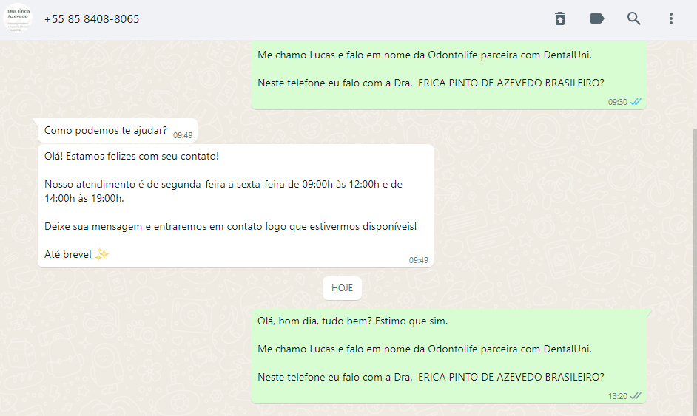Click the archive chat icon in header
The height and width of the screenshot is (416, 697).
(x=559, y=18)
